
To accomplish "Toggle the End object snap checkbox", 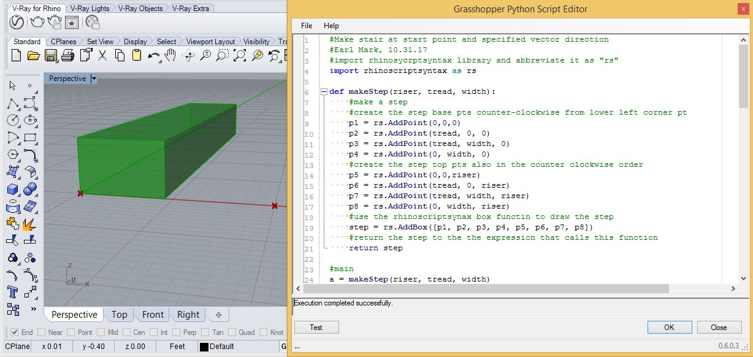I will coord(15,332).
